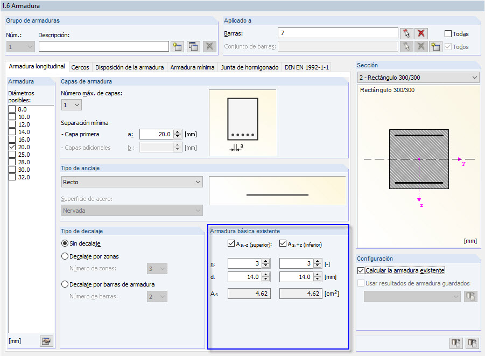This screenshot has height=356, width=485.
Task: Click the Barras input field
Action: click(338, 33)
